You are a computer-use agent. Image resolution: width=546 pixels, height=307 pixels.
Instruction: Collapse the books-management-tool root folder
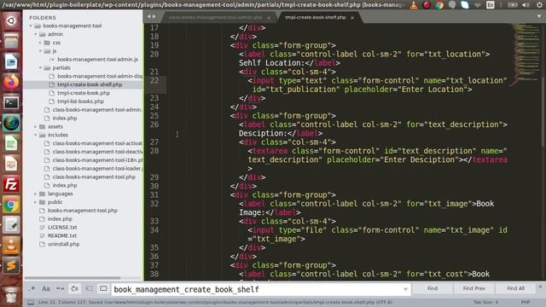(31, 26)
